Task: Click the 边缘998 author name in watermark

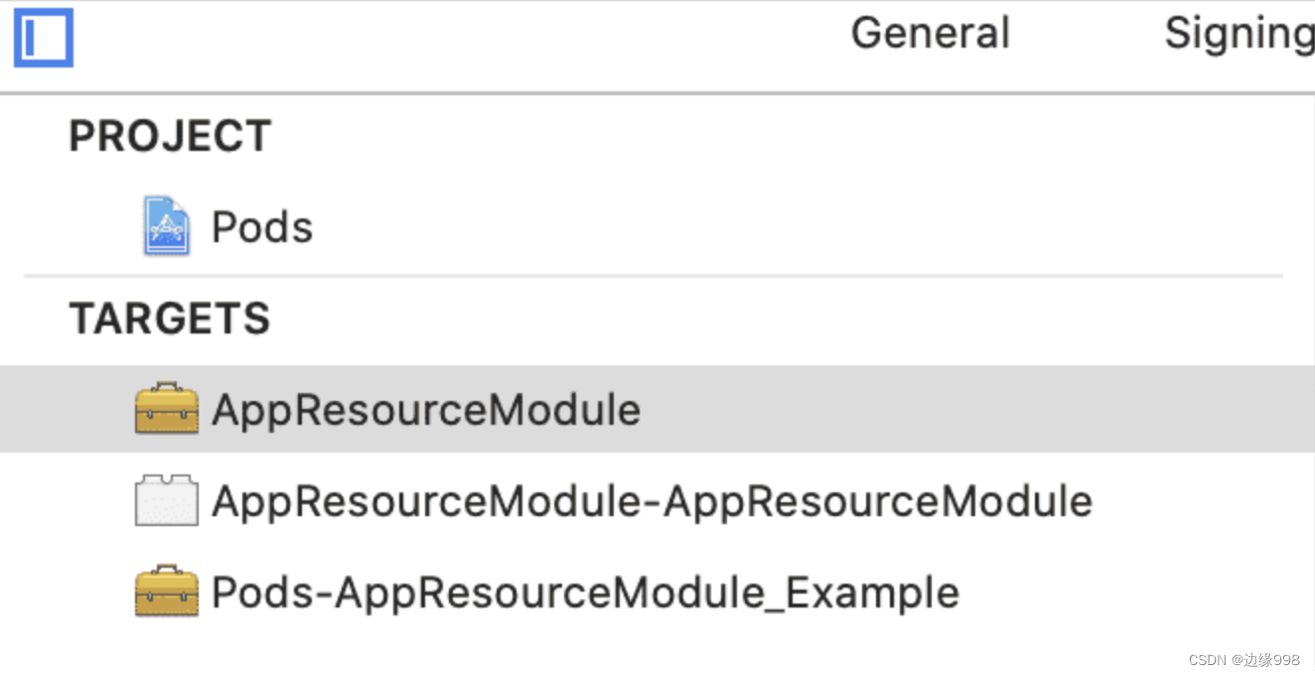Action: click(x=1272, y=660)
